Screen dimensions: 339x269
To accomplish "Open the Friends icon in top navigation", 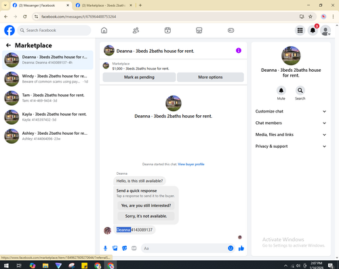I will tap(136, 30).
